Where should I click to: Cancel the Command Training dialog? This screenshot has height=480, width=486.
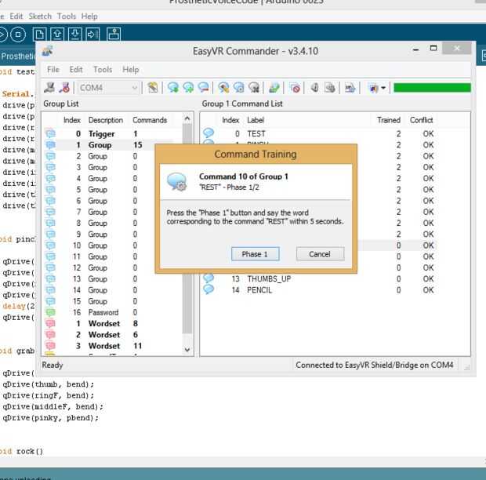click(x=320, y=254)
